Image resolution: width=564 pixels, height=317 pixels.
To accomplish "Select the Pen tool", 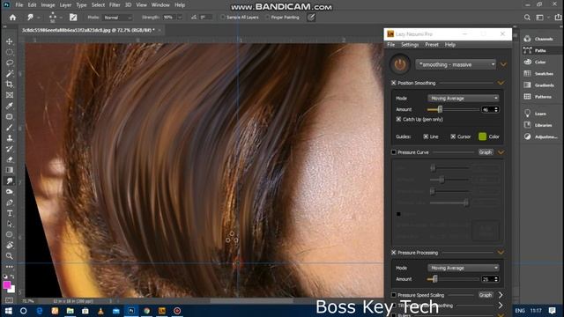I will click(10, 203).
